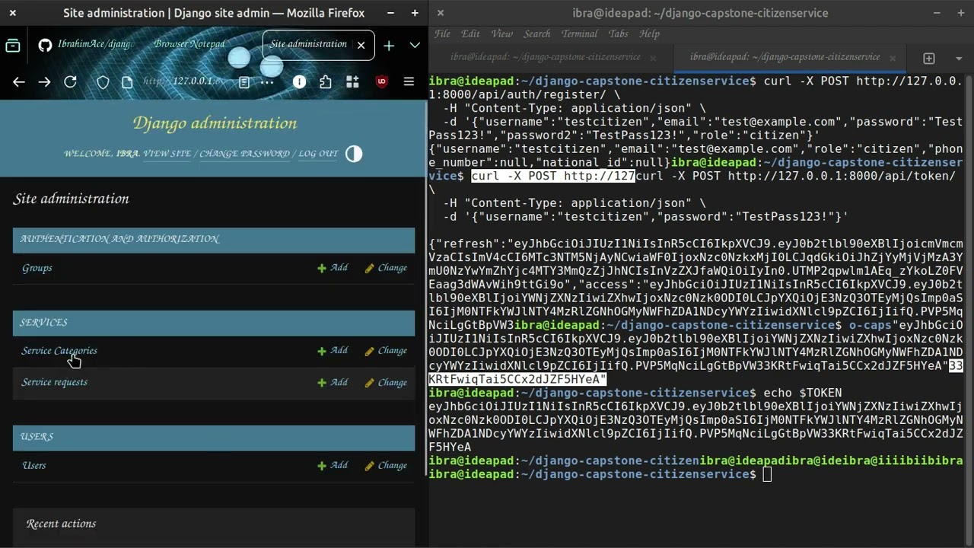Image resolution: width=974 pixels, height=548 pixels.
Task: Open the uBlock Origin extension icon
Action: pyautogui.click(x=381, y=82)
